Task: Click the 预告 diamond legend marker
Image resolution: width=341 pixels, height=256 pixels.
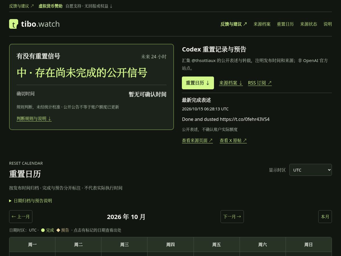Action: [x=58, y=230]
